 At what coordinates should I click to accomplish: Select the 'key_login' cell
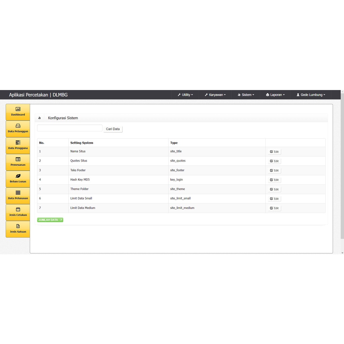pyautogui.click(x=217, y=180)
